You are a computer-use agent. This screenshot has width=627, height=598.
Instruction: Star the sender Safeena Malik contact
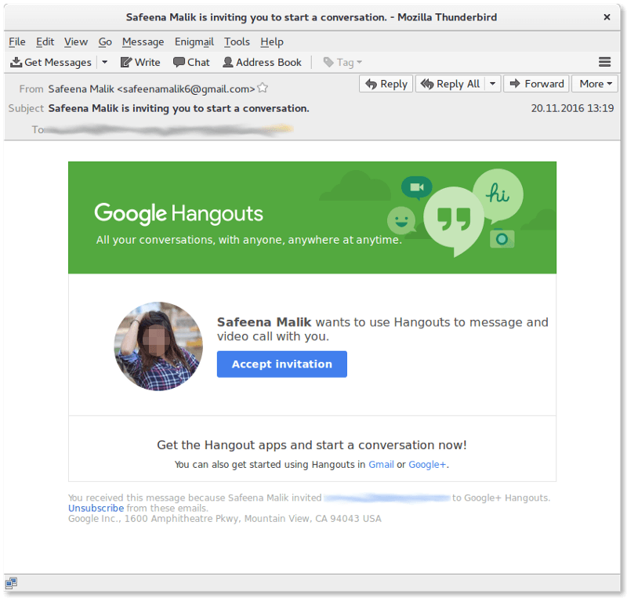pos(263,88)
